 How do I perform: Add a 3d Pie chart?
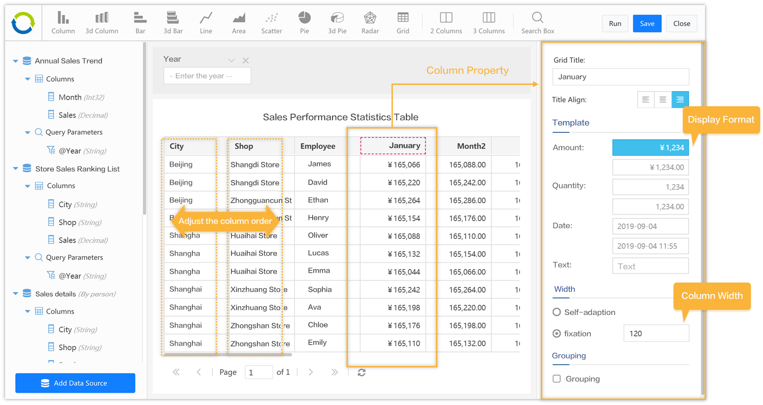(337, 23)
